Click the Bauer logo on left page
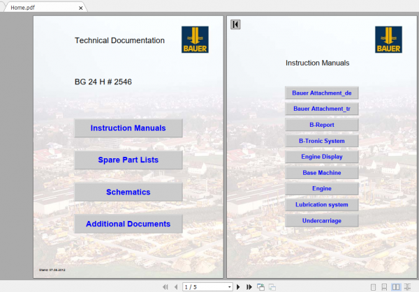 (x=195, y=40)
